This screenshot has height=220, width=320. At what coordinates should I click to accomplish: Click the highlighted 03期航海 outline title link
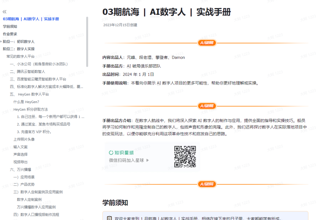31,19
